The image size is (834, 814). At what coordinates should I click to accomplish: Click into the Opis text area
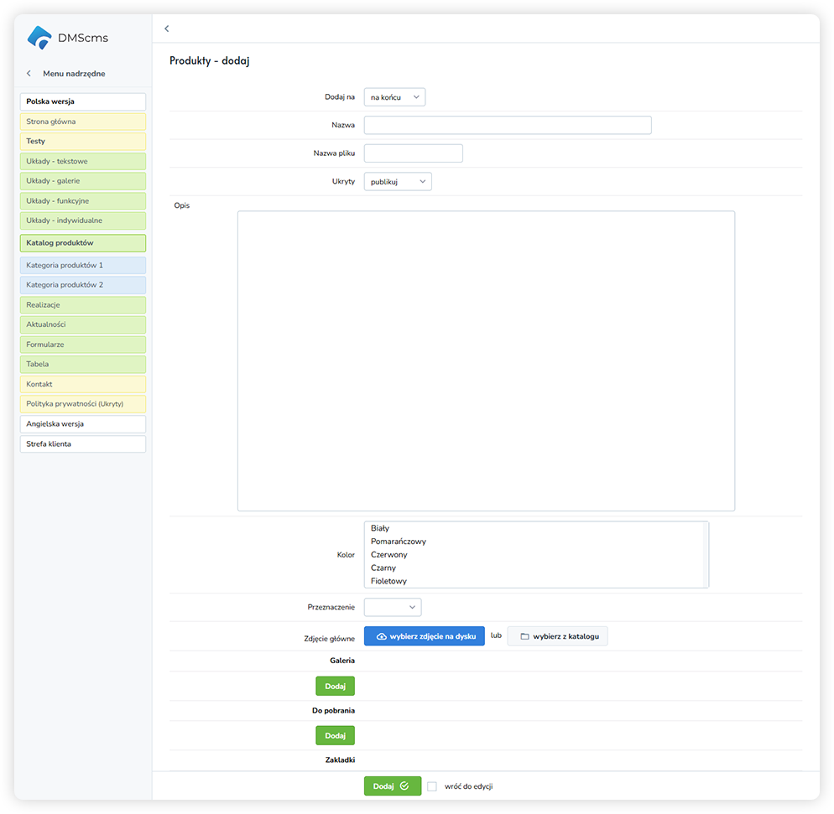pos(486,360)
